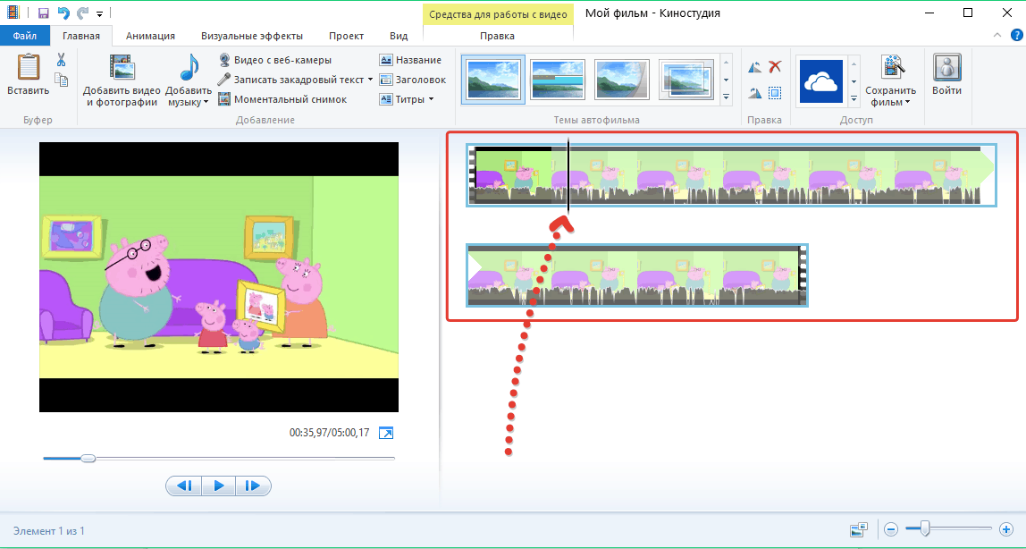This screenshot has width=1026, height=549.
Task: Change the thumbnail size from the status bar
Action: pyautogui.click(x=859, y=529)
